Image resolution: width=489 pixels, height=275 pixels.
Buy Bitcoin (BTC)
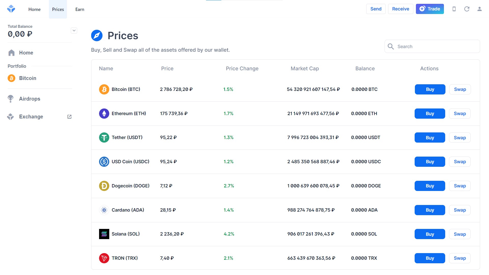coord(430,89)
